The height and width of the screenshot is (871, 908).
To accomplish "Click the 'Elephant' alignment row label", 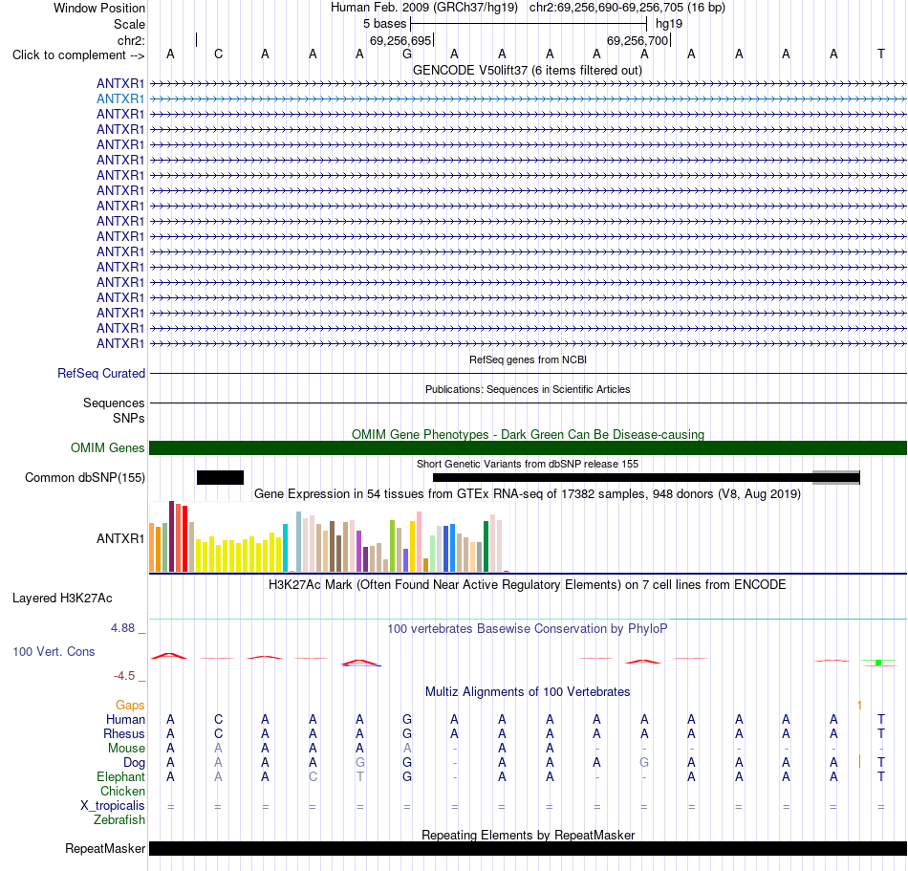I will coord(120,776).
